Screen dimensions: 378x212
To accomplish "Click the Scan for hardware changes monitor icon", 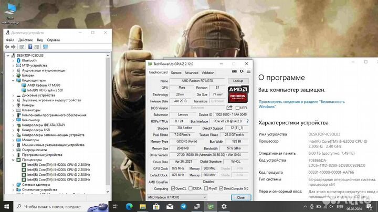I will pyautogui.click(x=45, y=47).
